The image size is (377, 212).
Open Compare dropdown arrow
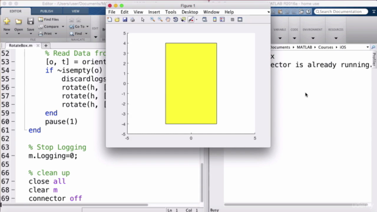tap(63, 26)
